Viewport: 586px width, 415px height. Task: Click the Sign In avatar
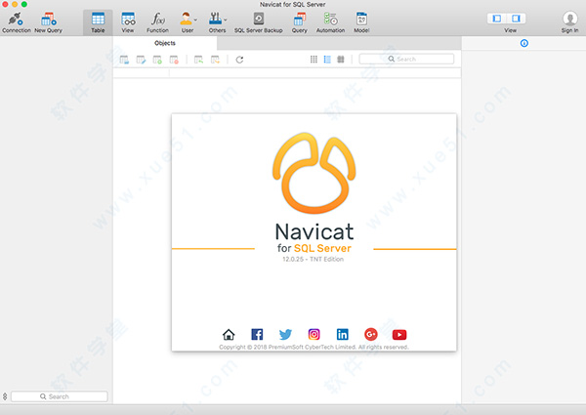click(569, 19)
